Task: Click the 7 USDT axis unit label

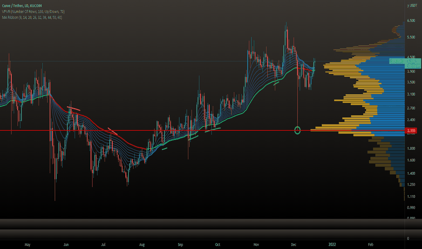Action: click(x=412, y=5)
